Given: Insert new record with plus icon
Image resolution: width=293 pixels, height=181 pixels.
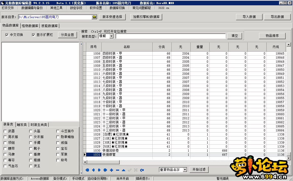Looking at the screenshot, I should (x=112, y=170).
